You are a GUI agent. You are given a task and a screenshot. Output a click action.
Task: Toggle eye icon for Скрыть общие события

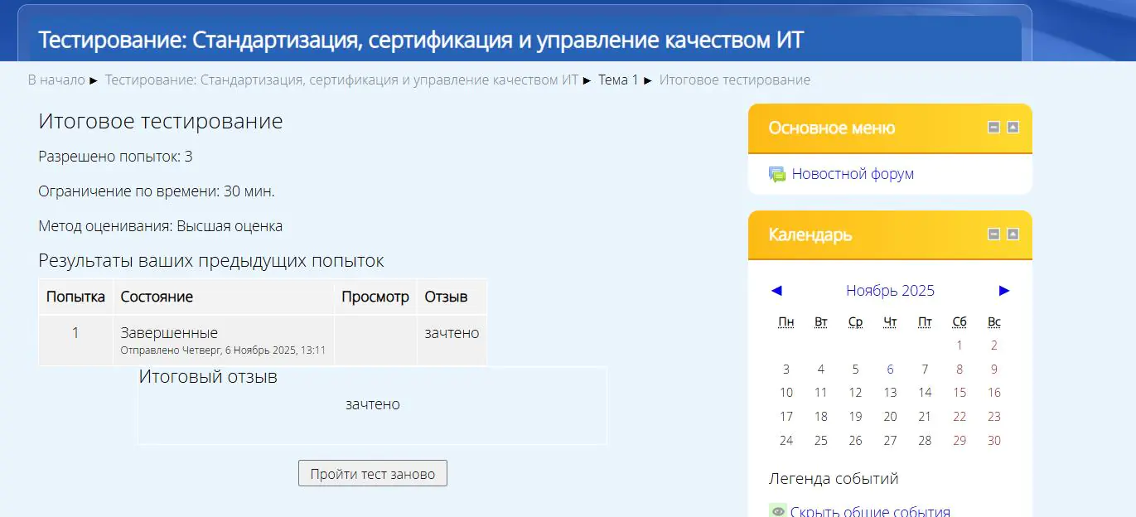point(777,512)
